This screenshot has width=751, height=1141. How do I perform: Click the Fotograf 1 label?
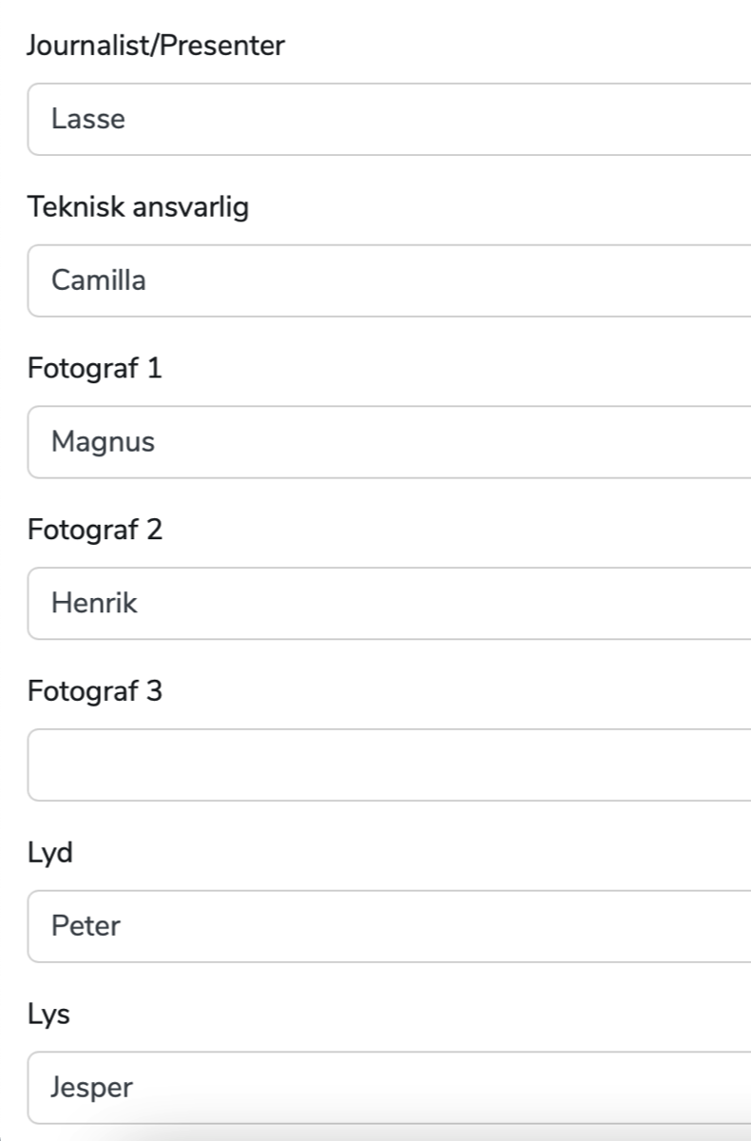click(95, 369)
